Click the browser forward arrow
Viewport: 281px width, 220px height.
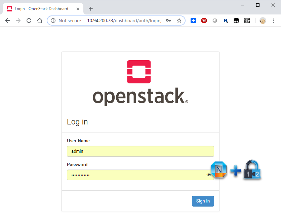coord(18,21)
